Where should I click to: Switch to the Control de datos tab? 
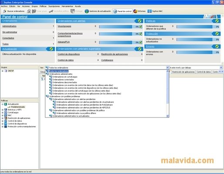(x=204, y=72)
